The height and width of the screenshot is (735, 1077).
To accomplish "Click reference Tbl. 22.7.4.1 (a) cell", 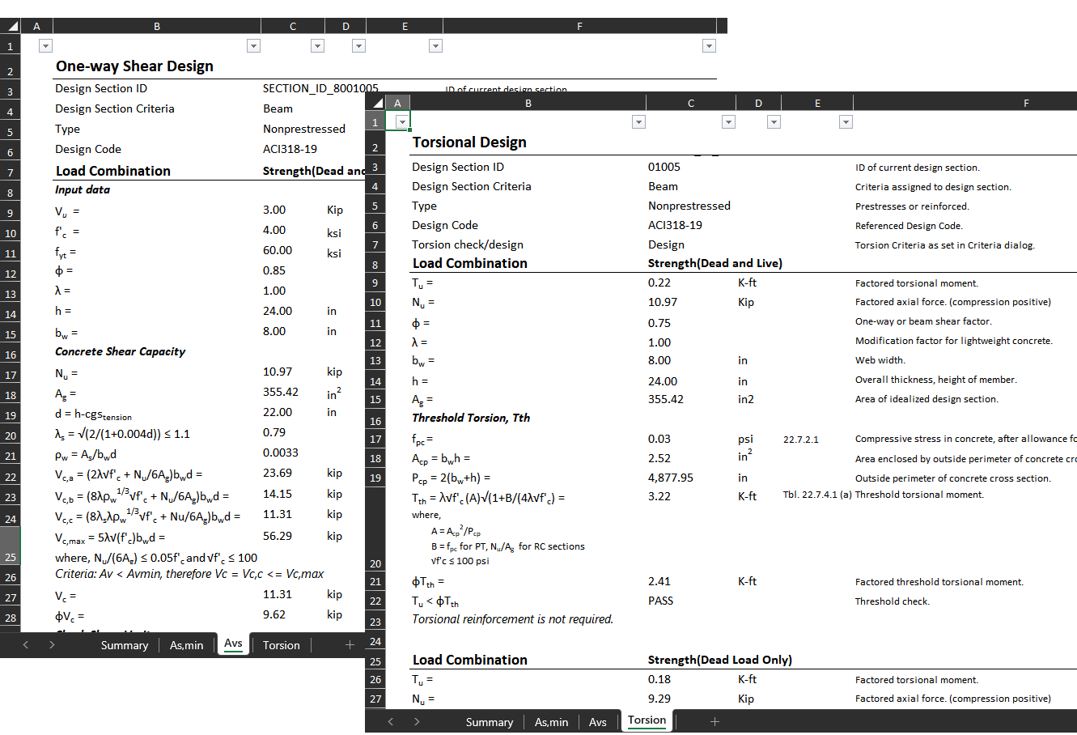I will point(817,495).
